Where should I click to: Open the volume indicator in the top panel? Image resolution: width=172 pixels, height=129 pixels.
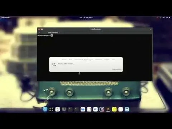coord(163,18)
